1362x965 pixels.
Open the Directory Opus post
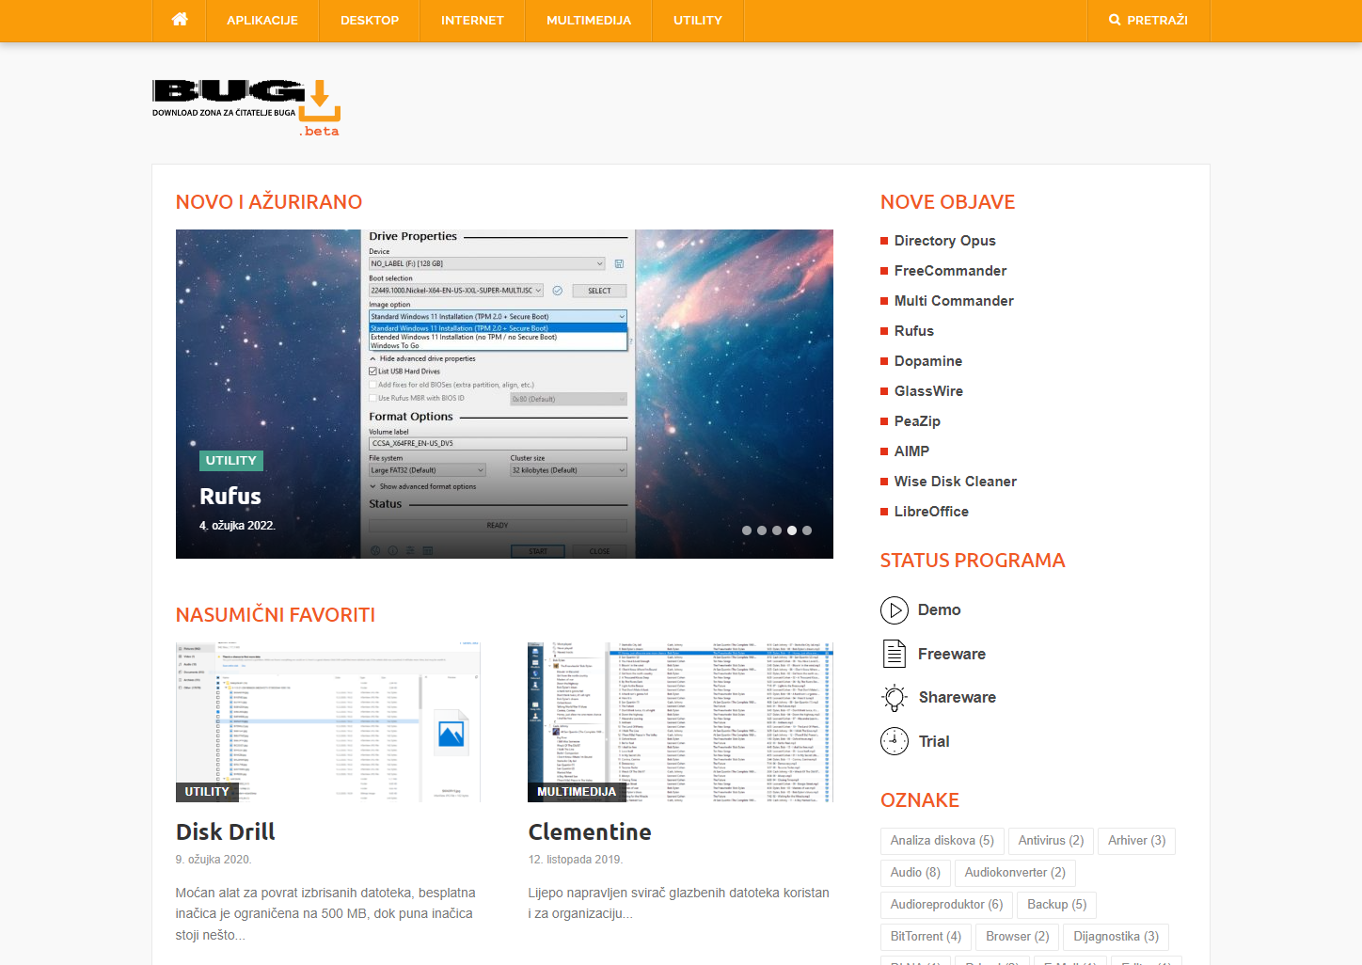coord(944,241)
